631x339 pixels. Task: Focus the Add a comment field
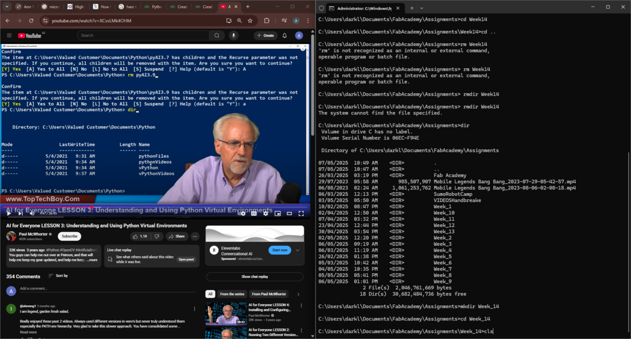107,289
